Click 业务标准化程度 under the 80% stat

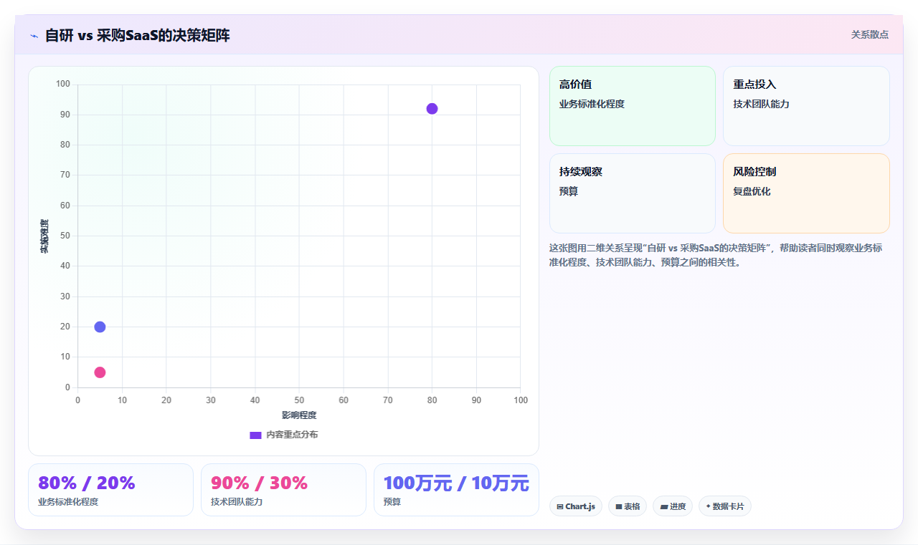(68, 502)
